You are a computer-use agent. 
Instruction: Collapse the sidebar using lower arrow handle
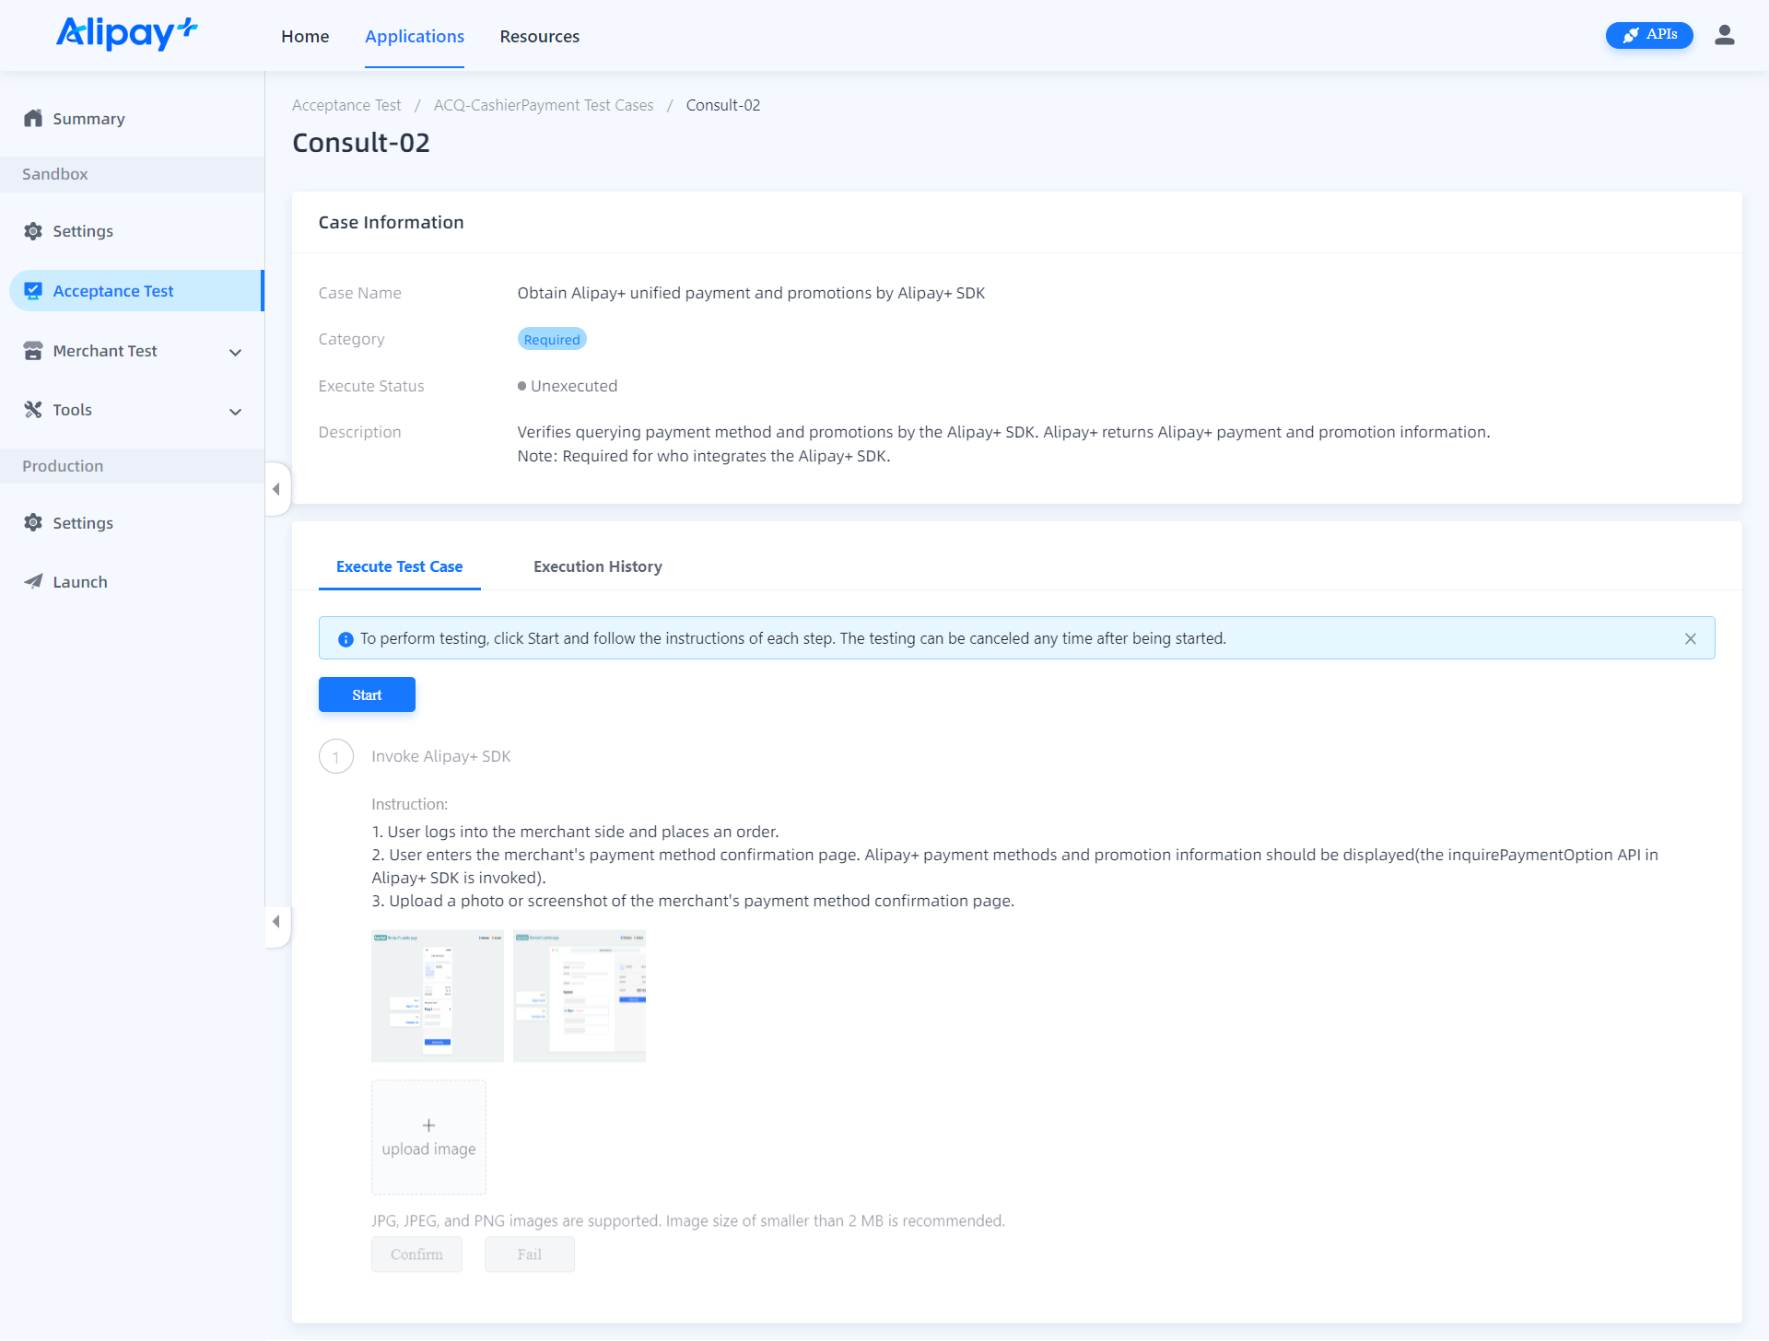(276, 921)
